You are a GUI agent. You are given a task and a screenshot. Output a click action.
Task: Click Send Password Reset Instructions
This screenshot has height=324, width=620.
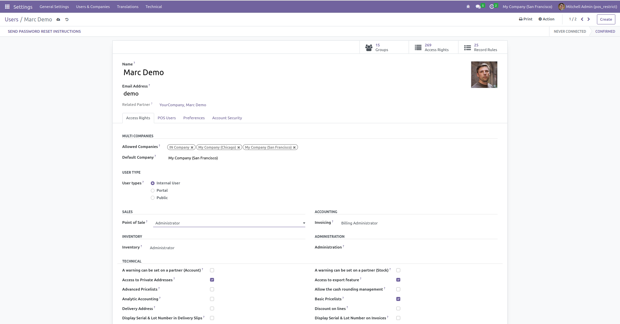(x=44, y=31)
